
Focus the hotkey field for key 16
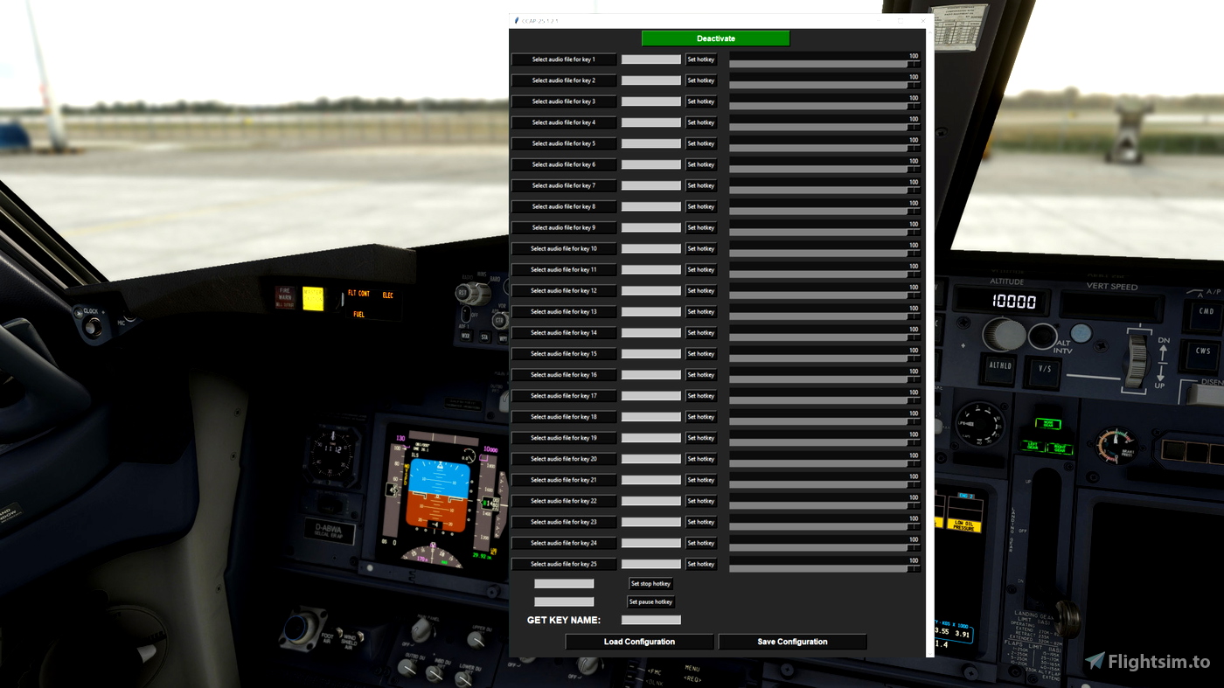pos(651,374)
